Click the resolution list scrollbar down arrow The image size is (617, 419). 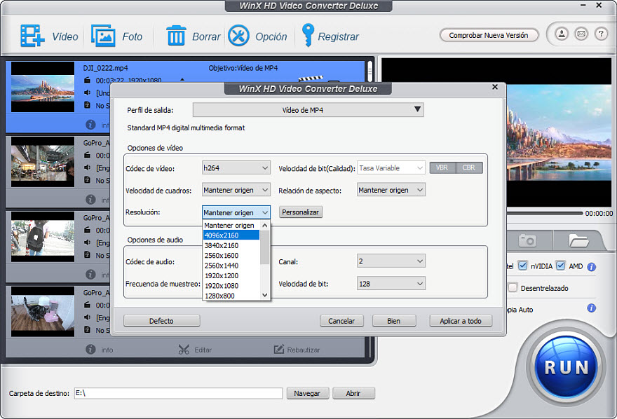tap(265, 295)
